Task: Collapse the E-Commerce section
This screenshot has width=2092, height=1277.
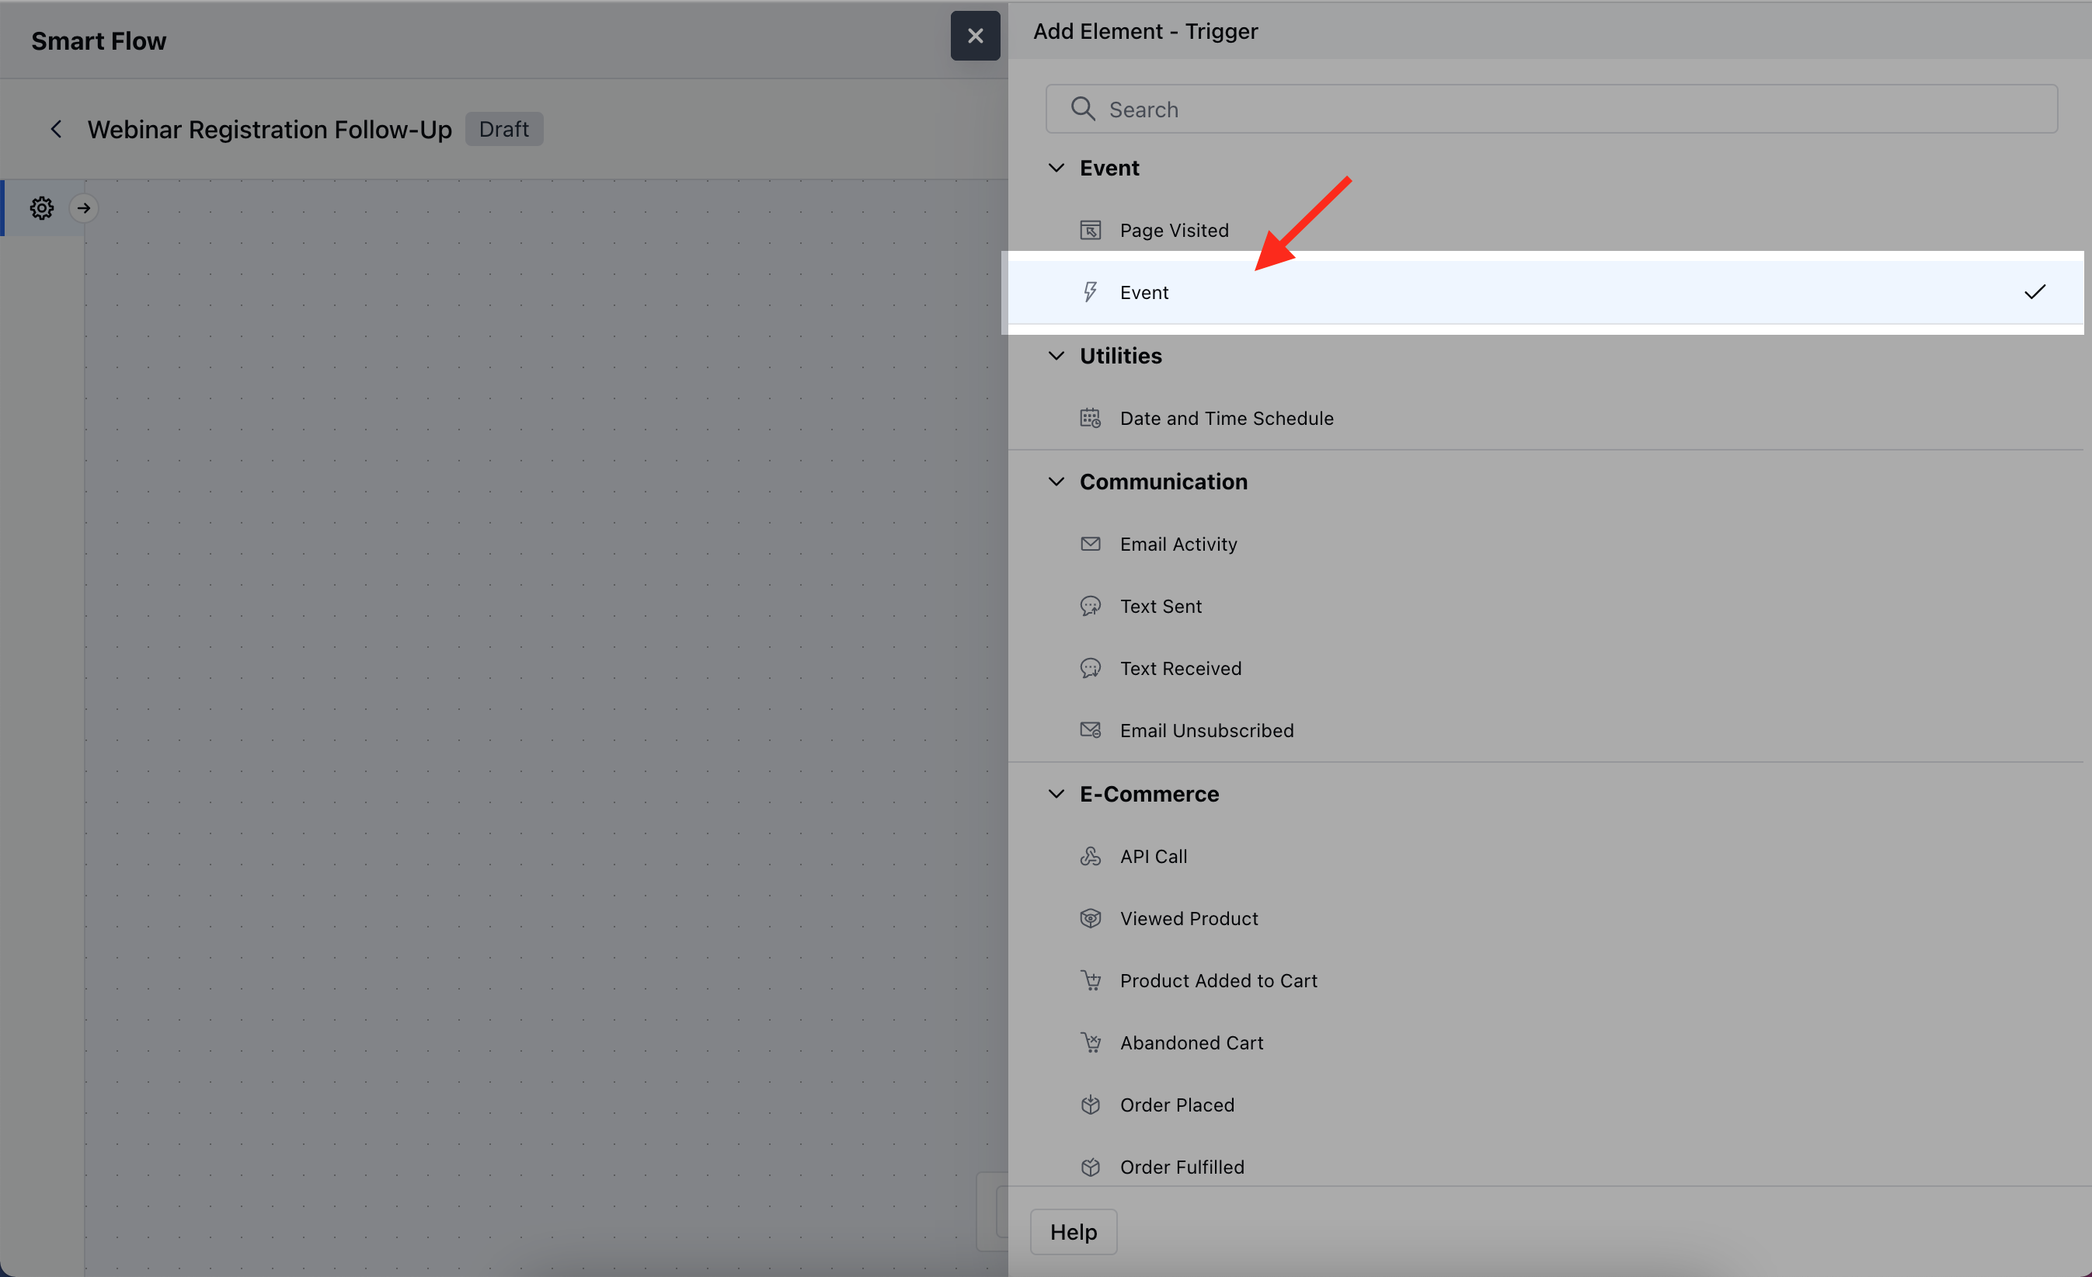Action: (1056, 794)
